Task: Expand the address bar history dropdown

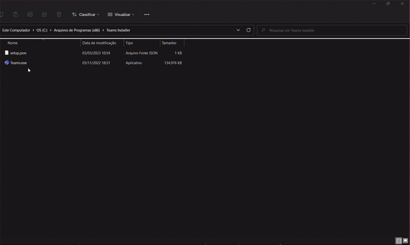Action: click(x=238, y=30)
